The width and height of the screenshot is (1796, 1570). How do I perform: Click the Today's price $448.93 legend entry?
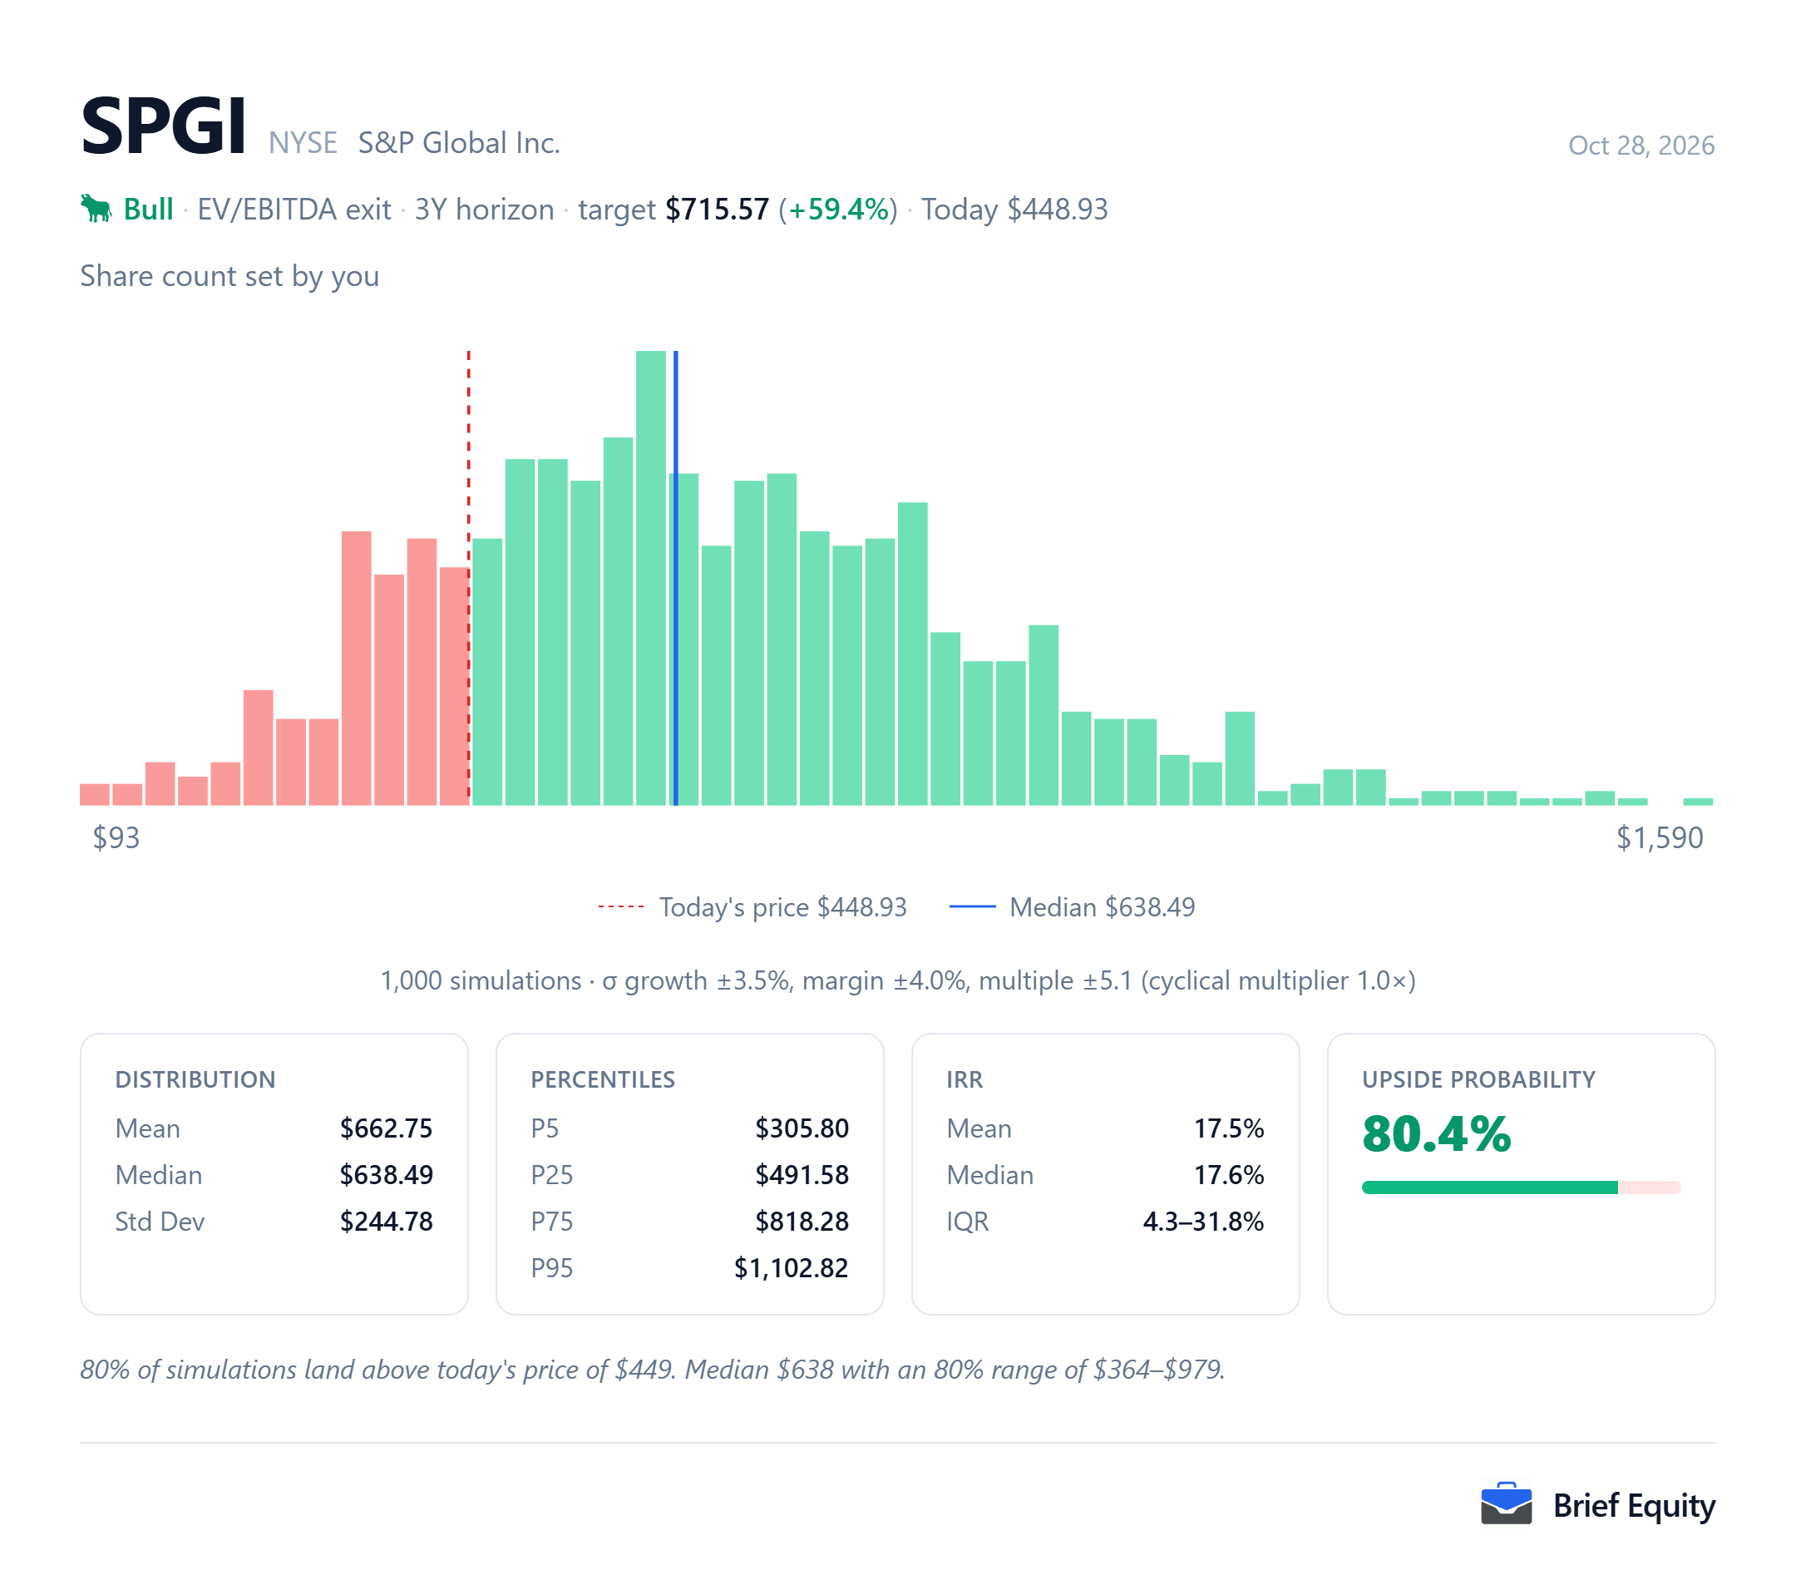[x=752, y=906]
